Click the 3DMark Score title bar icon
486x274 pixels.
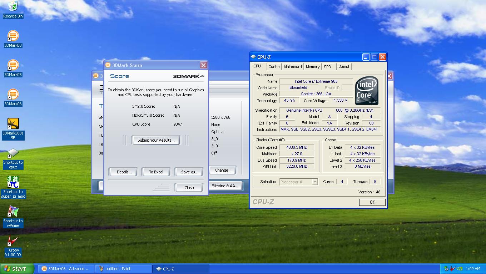pos(108,65)
